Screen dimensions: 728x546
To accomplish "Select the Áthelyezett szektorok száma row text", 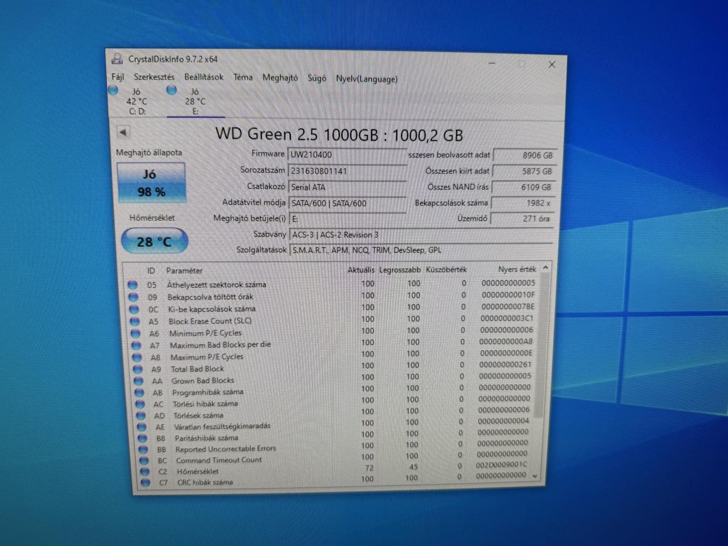I will [217, 285].
